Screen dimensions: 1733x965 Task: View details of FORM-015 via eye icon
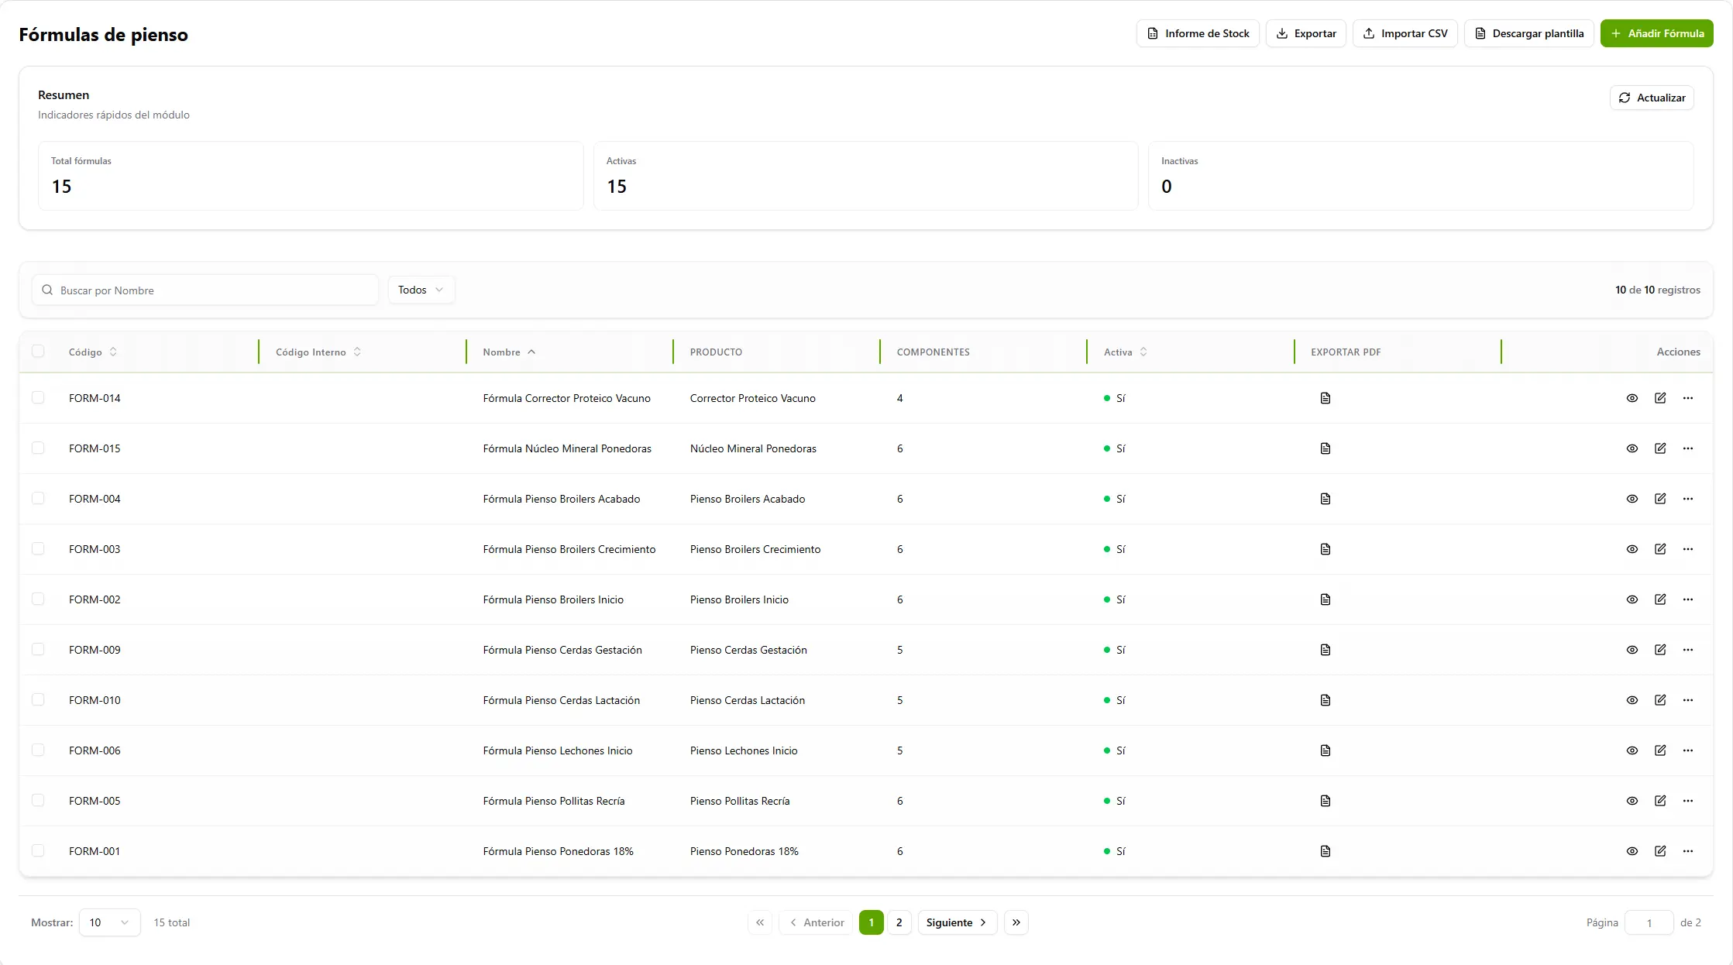1632,448
